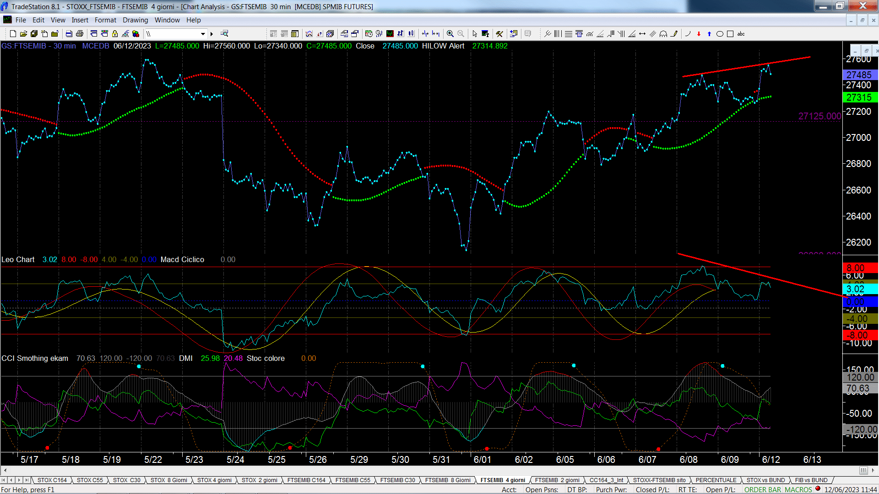This screenshot has width=879, height=494.
Task: Switch to the STOX vs BUND tab
Action: (x=765, y=480)
